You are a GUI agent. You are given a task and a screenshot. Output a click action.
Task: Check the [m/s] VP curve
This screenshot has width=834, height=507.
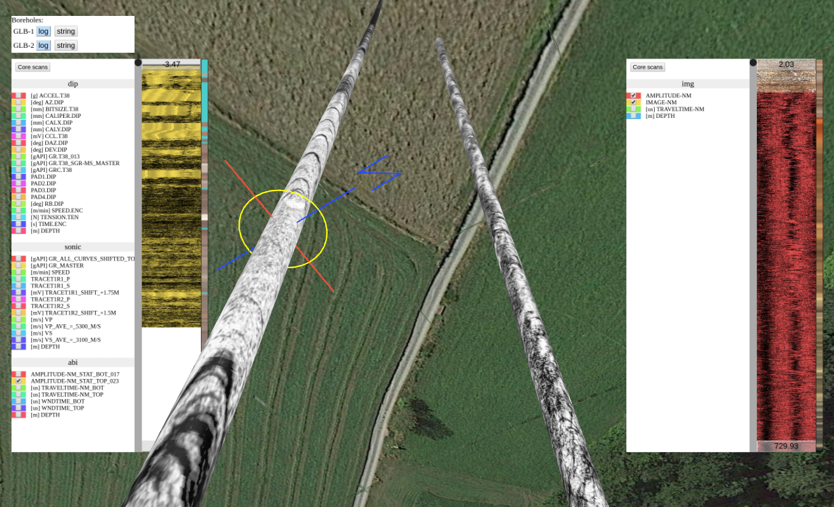pyautogui.click(x=19, y=320)
